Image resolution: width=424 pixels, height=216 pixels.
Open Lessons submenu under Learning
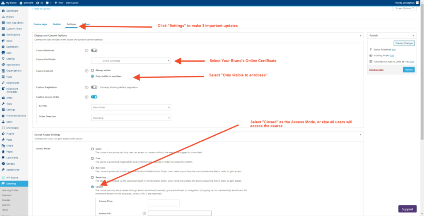pos(6,205)
